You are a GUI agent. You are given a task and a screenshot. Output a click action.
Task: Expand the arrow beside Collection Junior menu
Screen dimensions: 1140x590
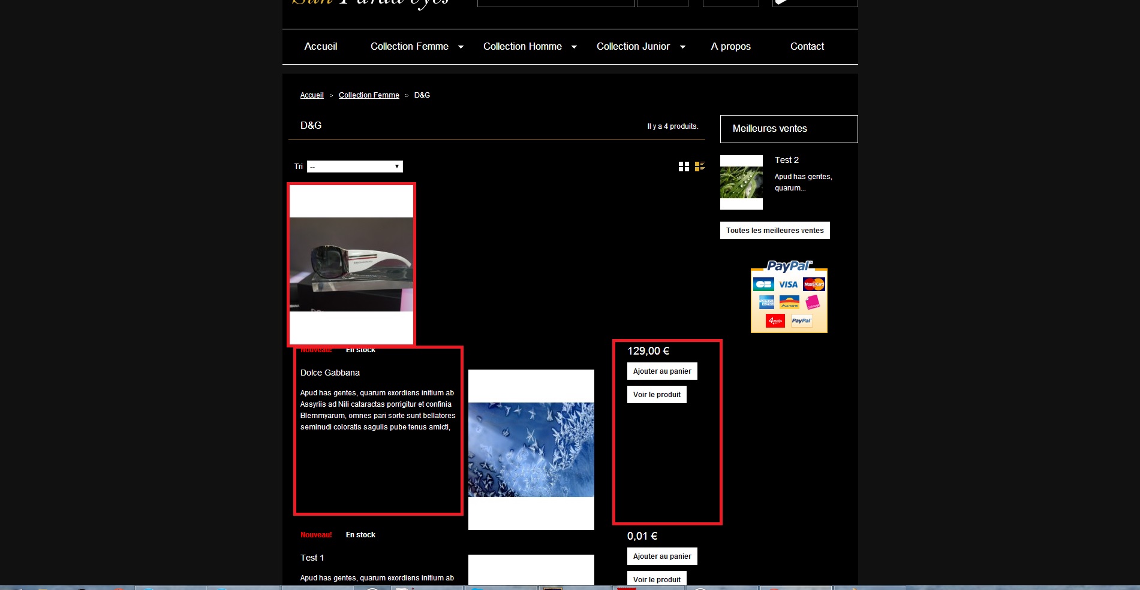click(682, 47)
